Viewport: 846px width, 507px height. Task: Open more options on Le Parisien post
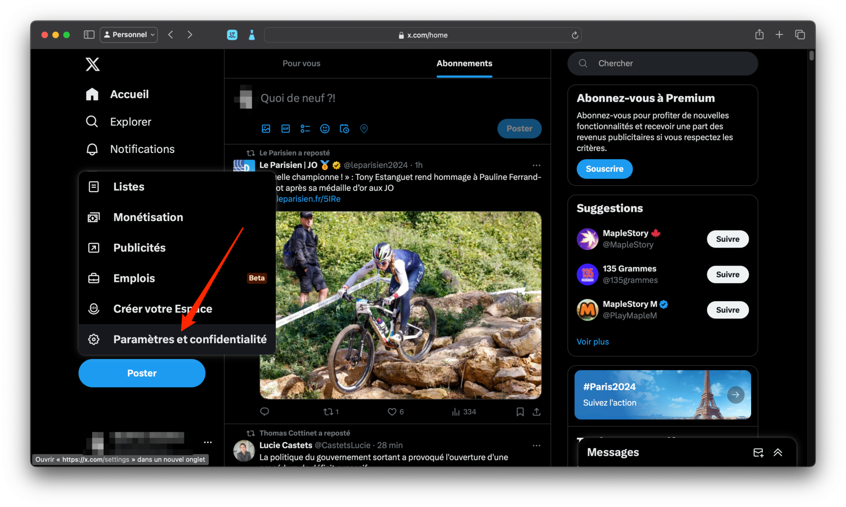coord(536,165)
